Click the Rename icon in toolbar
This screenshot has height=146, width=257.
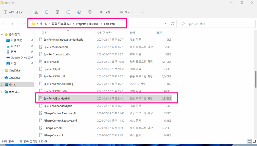(68, 12)
